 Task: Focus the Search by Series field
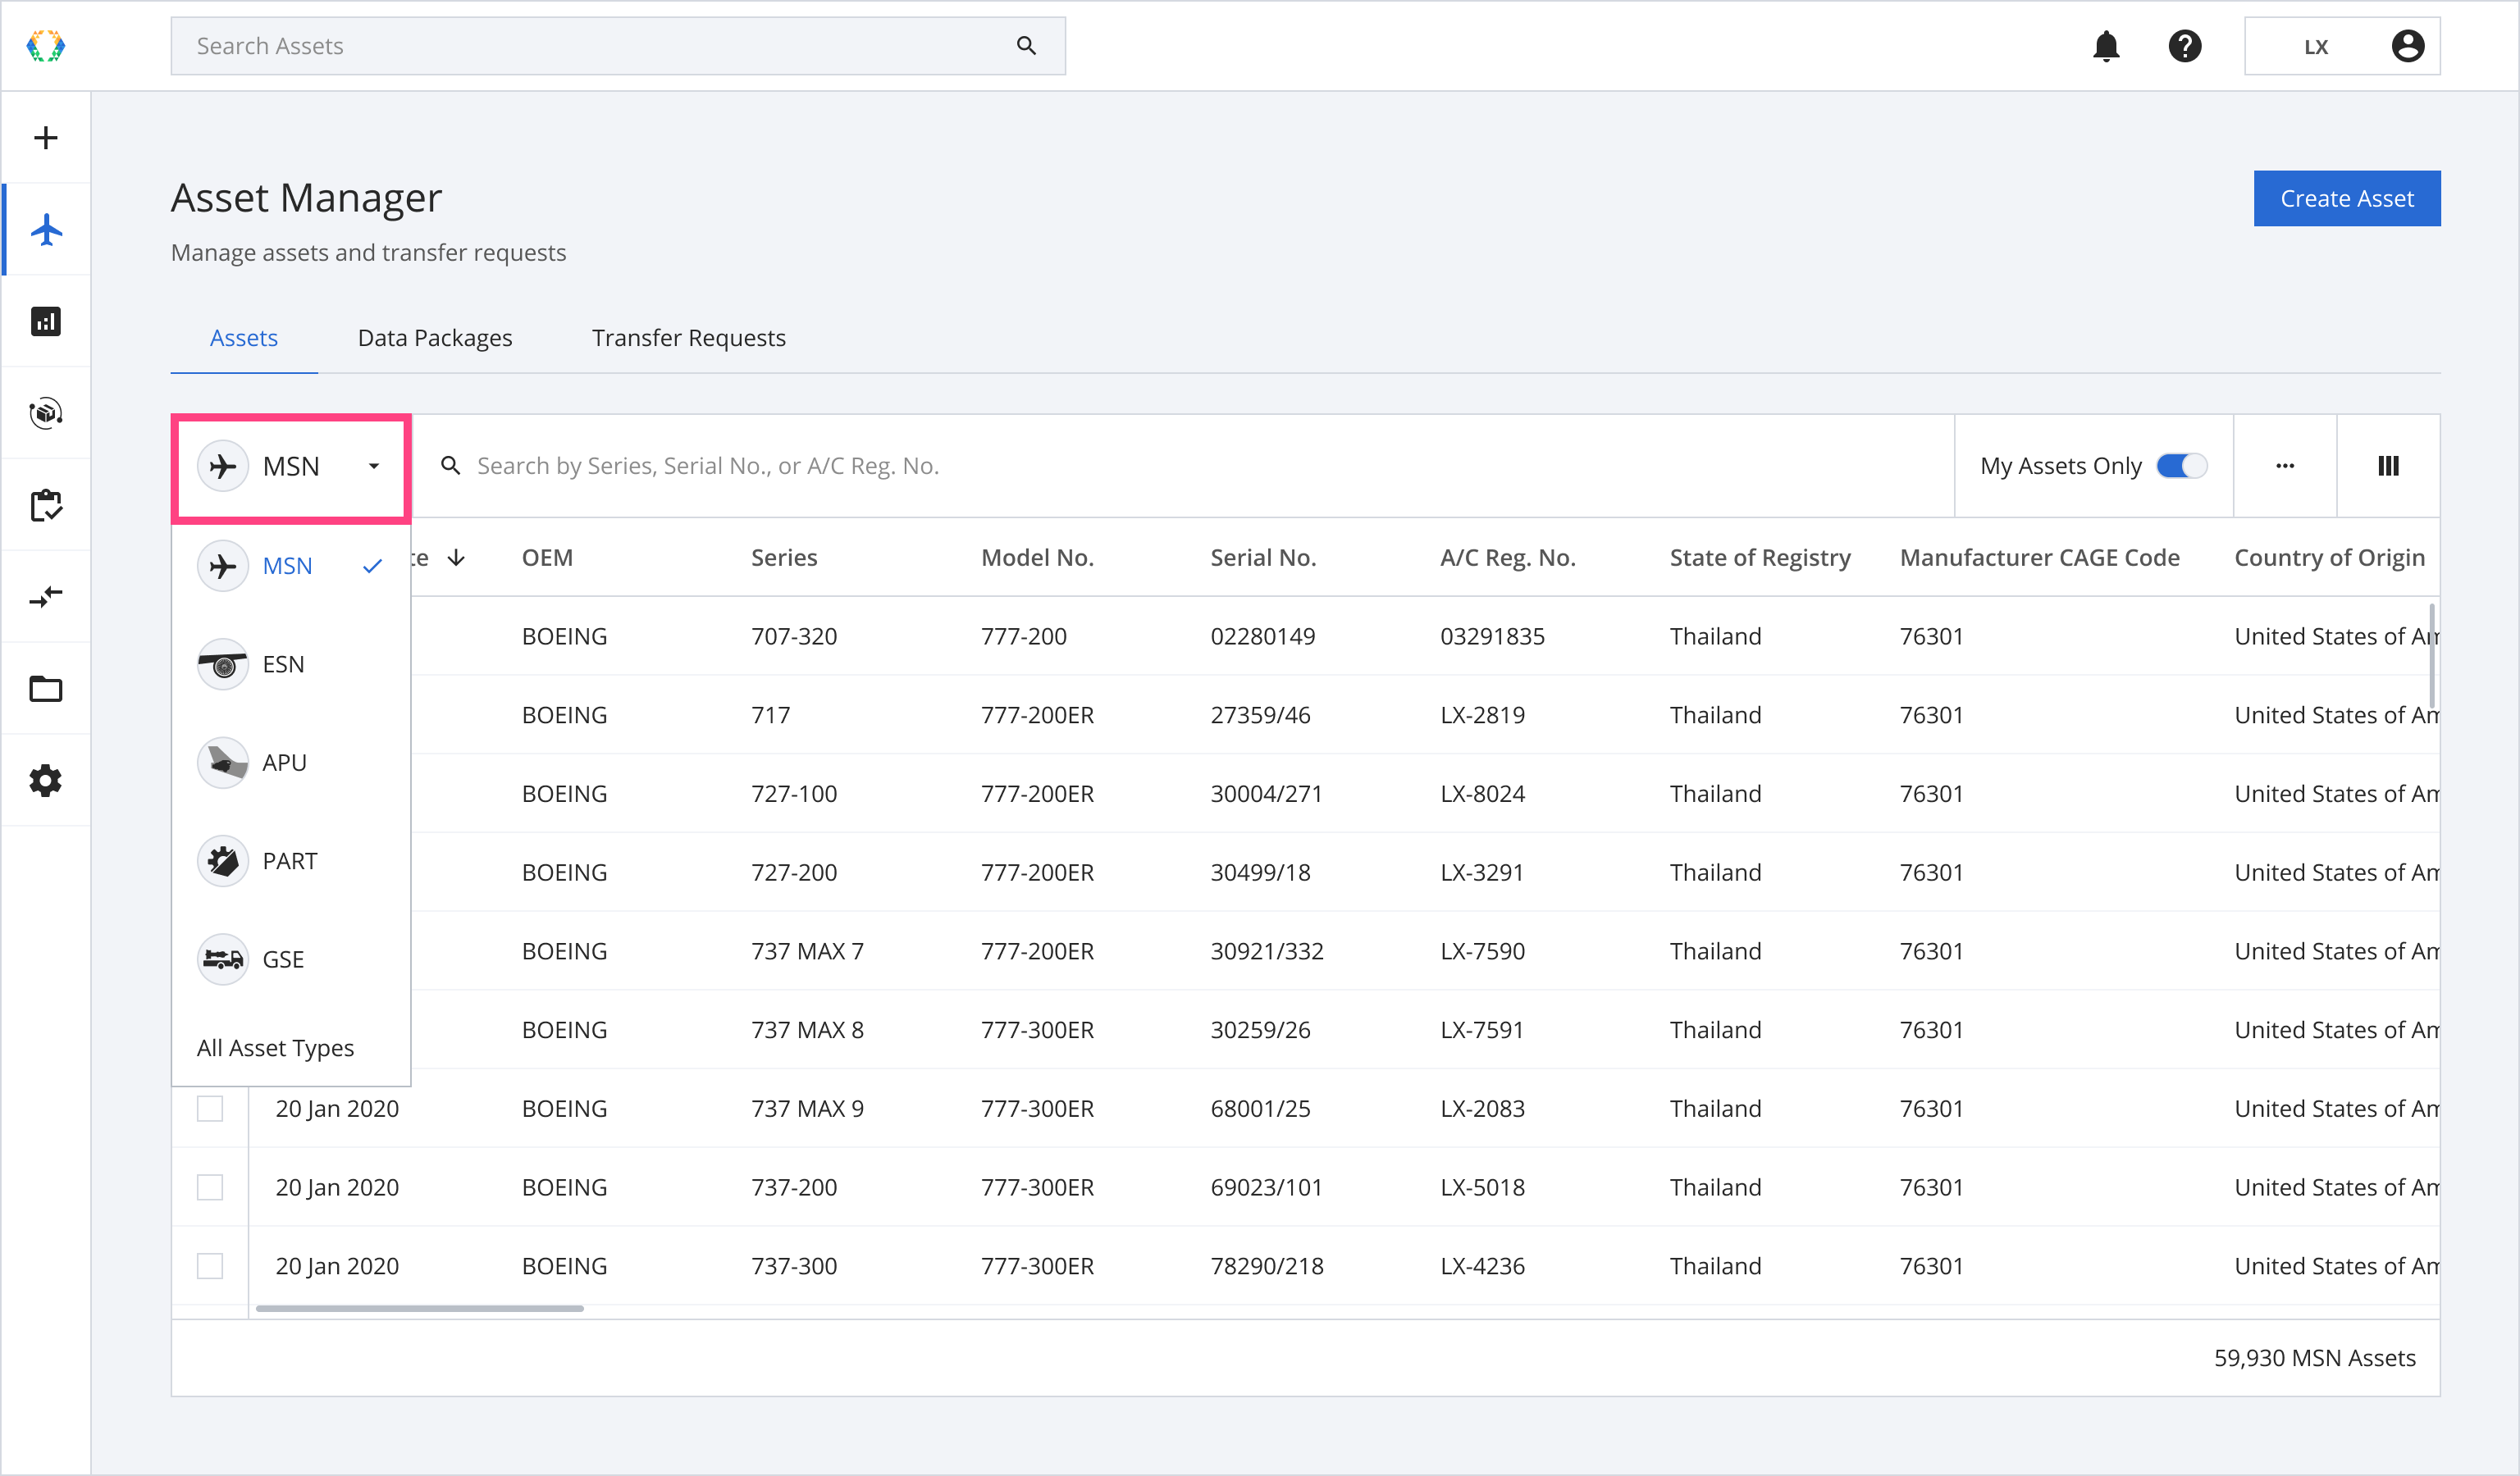click(x=1183, y=466)
